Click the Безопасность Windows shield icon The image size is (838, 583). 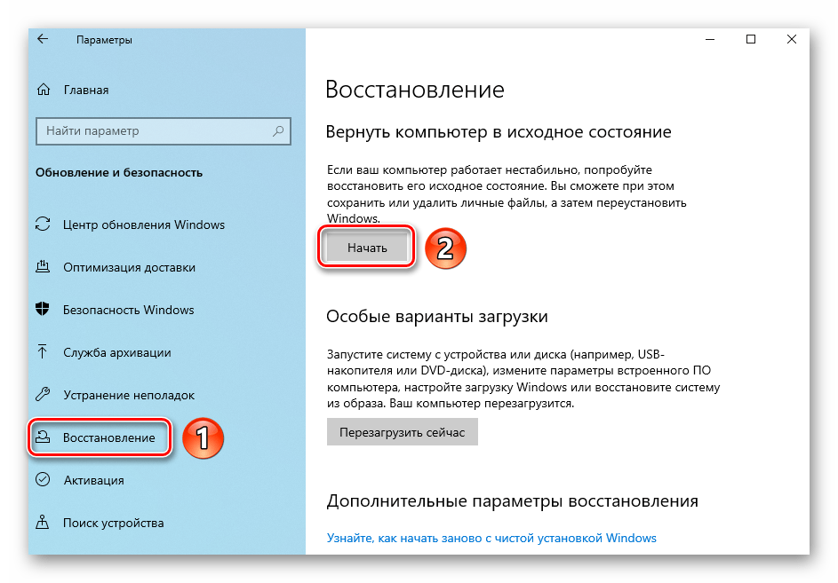tap(43, 310)
